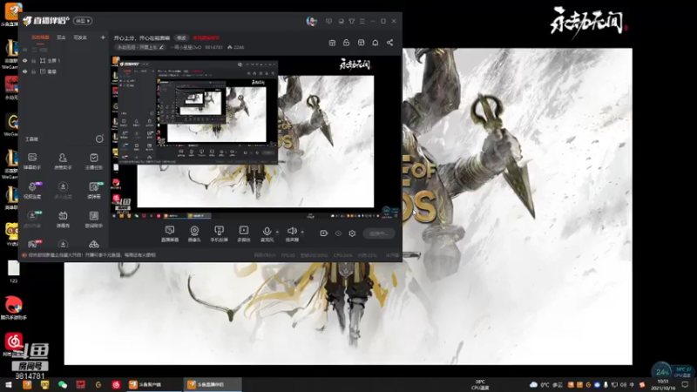Click the lock icon in the header toolbar

346,43
